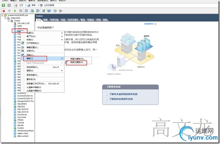This screenshot has height=144, width=220.
Task: Select the ADFS virtual machine
Action: point(20,26)
